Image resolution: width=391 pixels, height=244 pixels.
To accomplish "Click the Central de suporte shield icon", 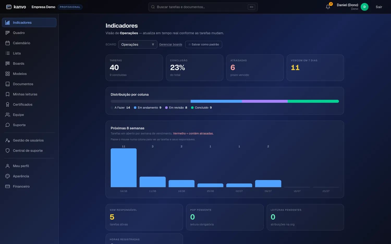I will (x=8, y=151).
